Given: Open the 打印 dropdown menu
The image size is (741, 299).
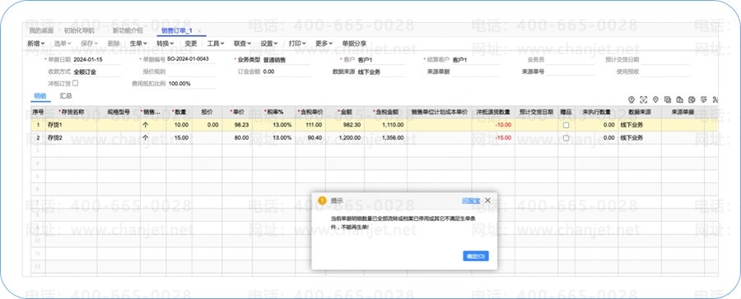Looking at the screenshot, I should click(x=297, y=44).
